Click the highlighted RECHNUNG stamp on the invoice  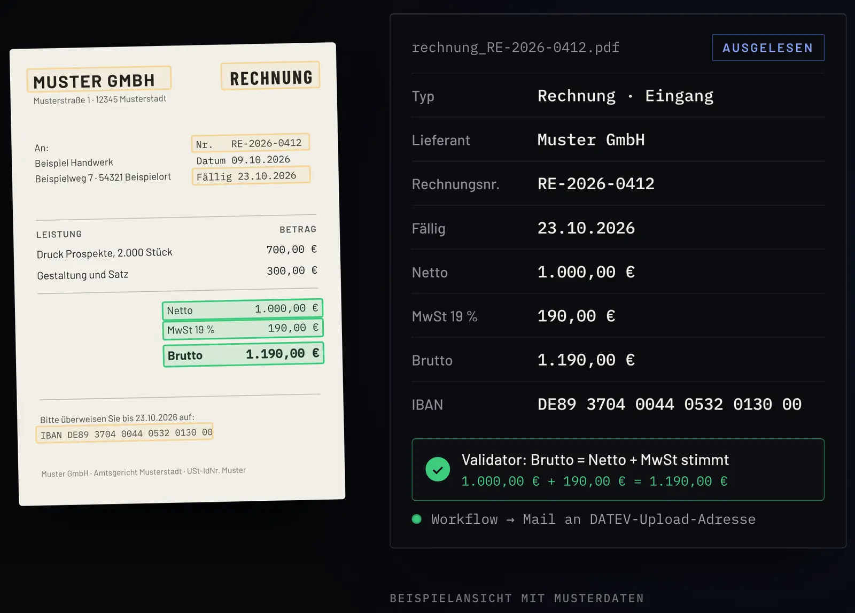(x=270, y=76)
